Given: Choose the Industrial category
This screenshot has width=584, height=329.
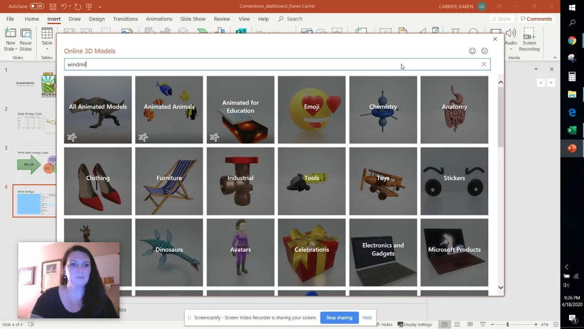Looking at the screenshot, I should [x=240, y=181].
